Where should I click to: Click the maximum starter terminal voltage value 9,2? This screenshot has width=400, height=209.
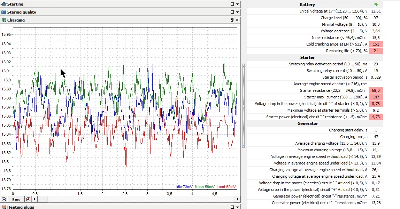click(376, 111)
